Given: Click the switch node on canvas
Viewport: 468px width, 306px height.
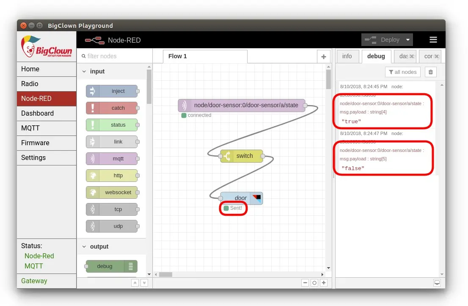Looking at the screenshot, I should 242,156.
